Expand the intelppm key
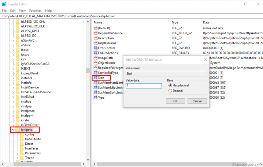This screenshot has height=167, width=263. [13, 115]
